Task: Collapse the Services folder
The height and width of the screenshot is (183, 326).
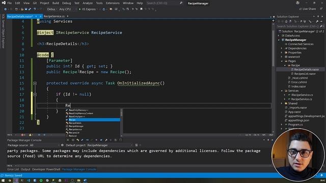Action: (282, 90)
